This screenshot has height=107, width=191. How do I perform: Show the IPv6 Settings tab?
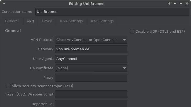(102, 21)
